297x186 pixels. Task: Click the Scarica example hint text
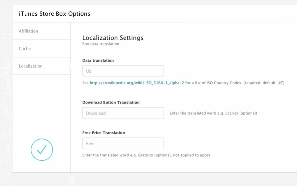(213, 113)
